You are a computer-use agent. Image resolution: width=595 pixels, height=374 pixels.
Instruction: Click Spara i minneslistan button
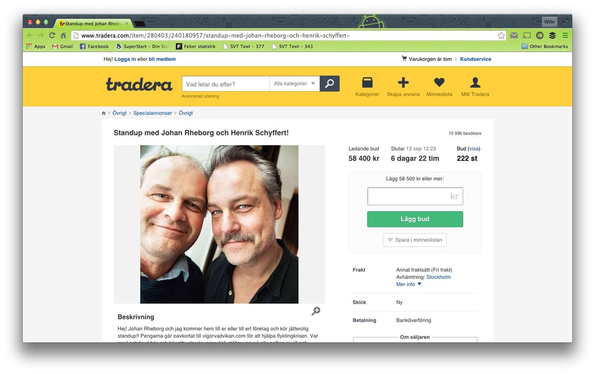(415, 240)
